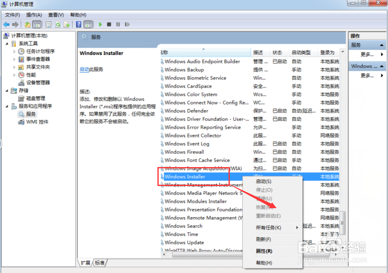Toggle the console tree visibility icon
The image size is (388, 273).
(37, 24)
